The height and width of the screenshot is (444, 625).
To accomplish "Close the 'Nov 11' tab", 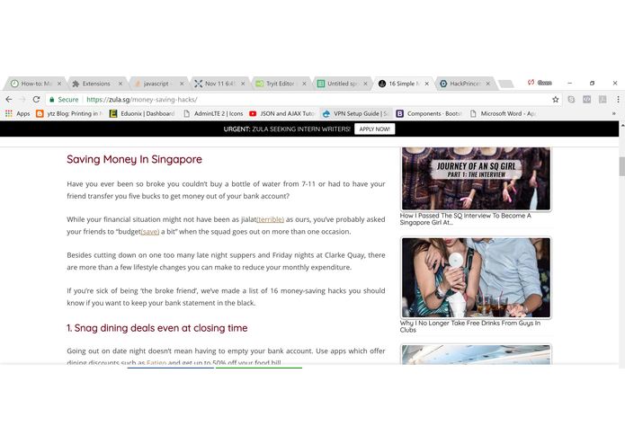I will click(243, 84).
